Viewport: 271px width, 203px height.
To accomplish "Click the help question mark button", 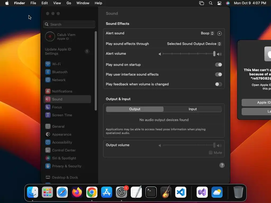I will [x=222, y=165].
